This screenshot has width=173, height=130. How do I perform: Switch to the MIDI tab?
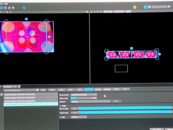click(x=61, y=89)
